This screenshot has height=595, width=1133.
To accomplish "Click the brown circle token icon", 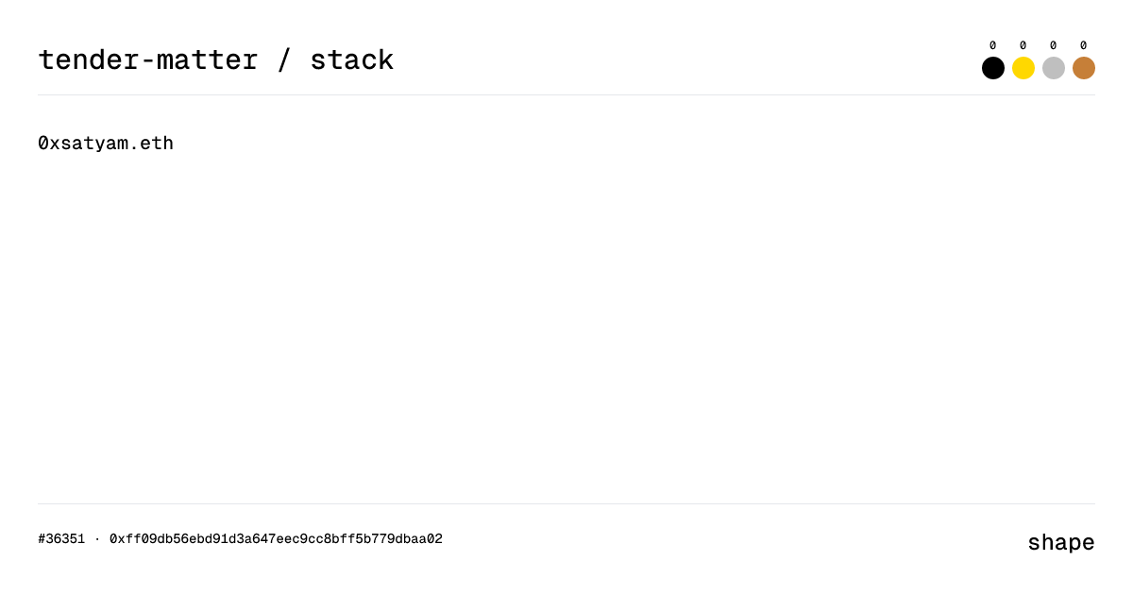I will (1084, 68).
